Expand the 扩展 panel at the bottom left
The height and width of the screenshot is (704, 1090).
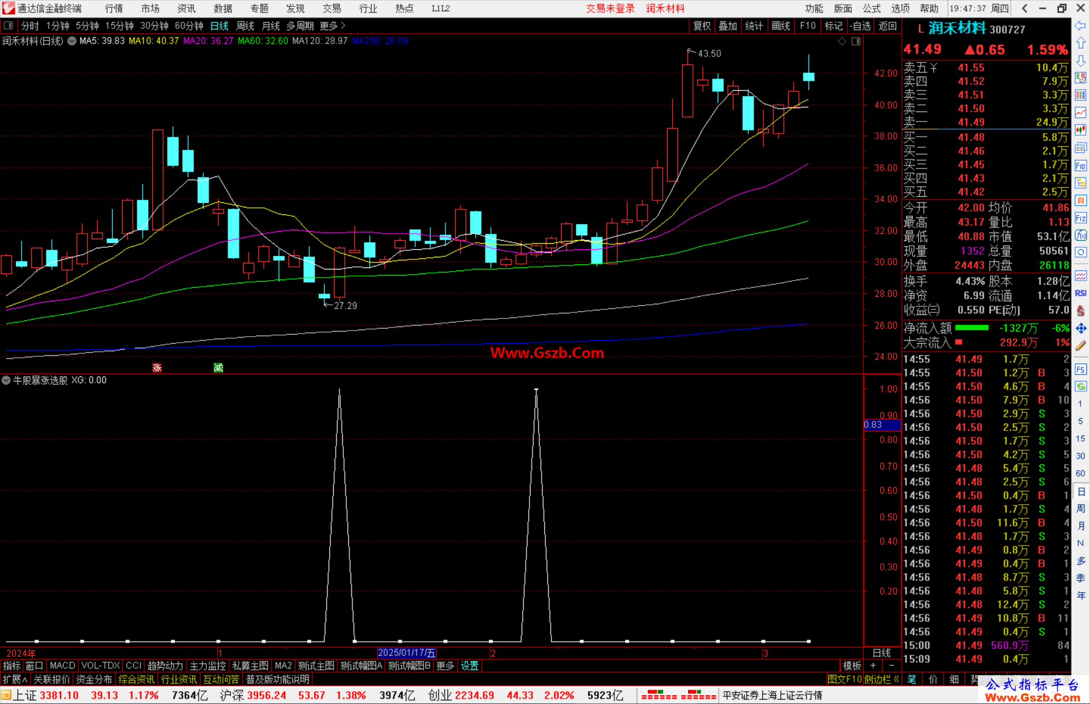tap(15, 679)
